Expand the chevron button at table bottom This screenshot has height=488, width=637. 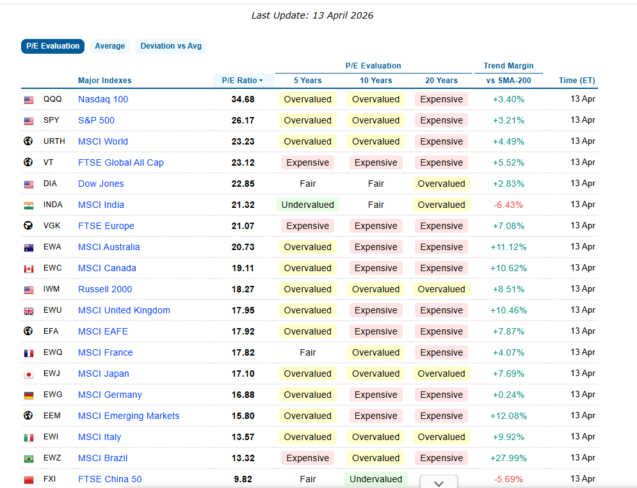tap(439, 483)
